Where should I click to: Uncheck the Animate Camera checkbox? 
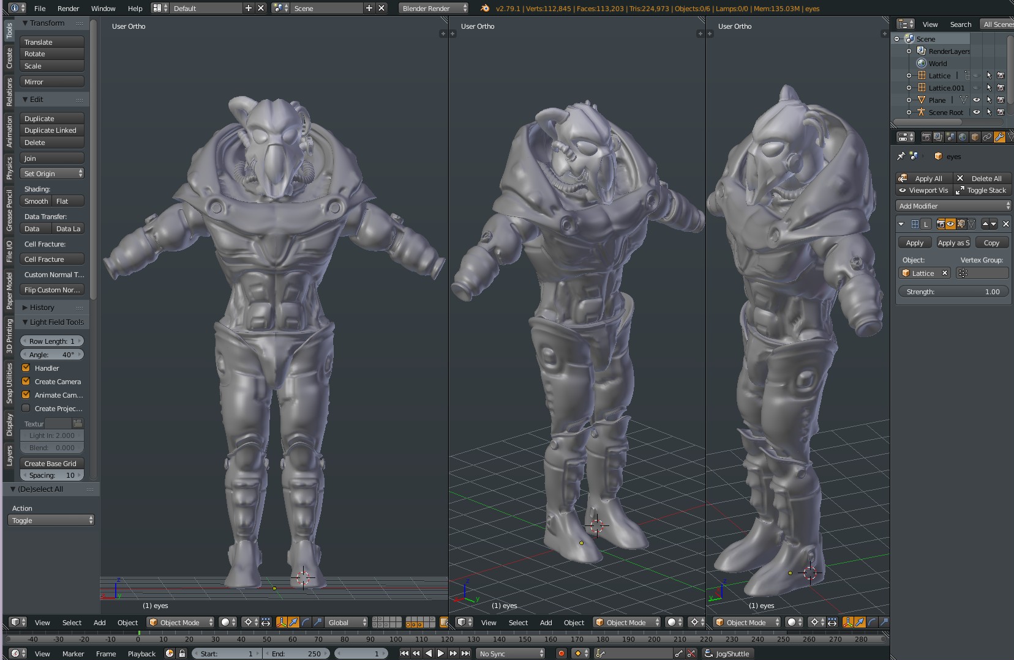26,395
